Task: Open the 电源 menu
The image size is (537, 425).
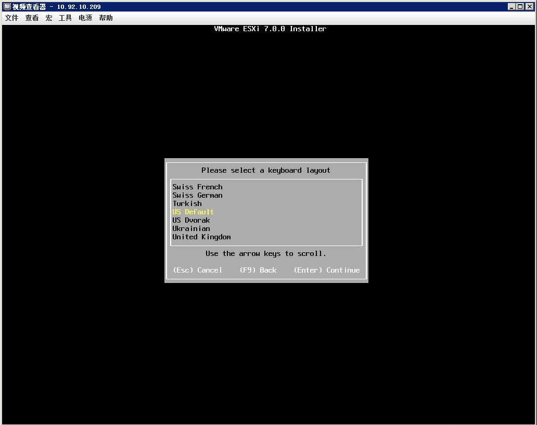Action: [x=85, y=17]
